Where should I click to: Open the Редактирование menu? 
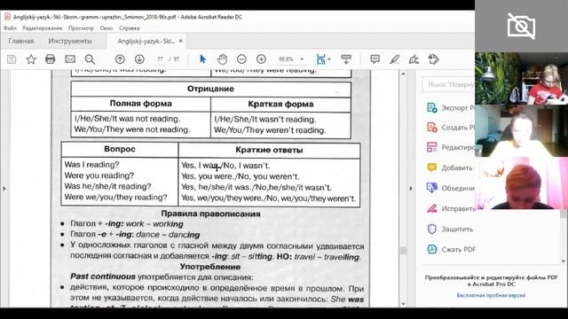pos(43,27)
